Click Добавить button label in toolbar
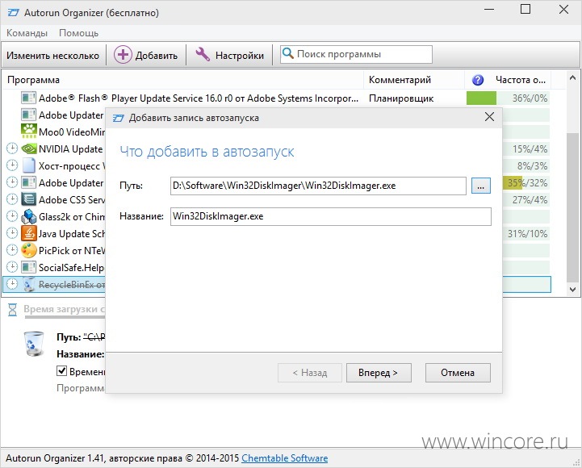Viewport: 582px width, 468px height. (x=157, y=56)
